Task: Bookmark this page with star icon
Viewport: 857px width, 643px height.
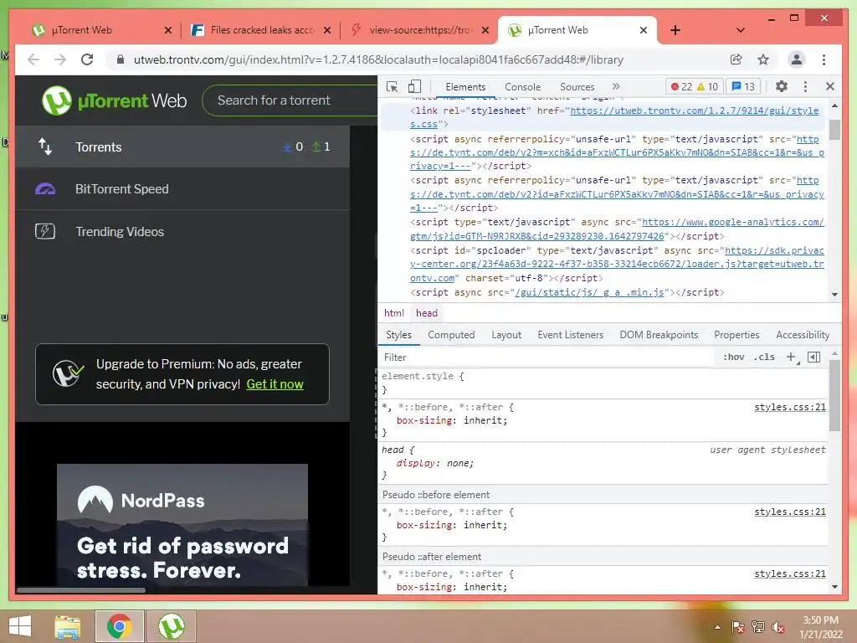Action: (x=763, y=59)
